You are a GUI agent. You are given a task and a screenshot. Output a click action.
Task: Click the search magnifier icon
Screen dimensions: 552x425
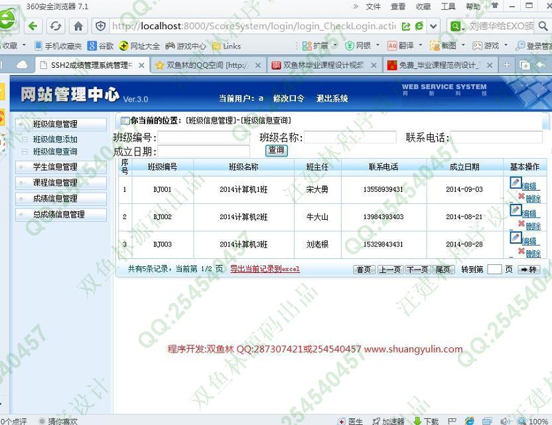(543, 26)
